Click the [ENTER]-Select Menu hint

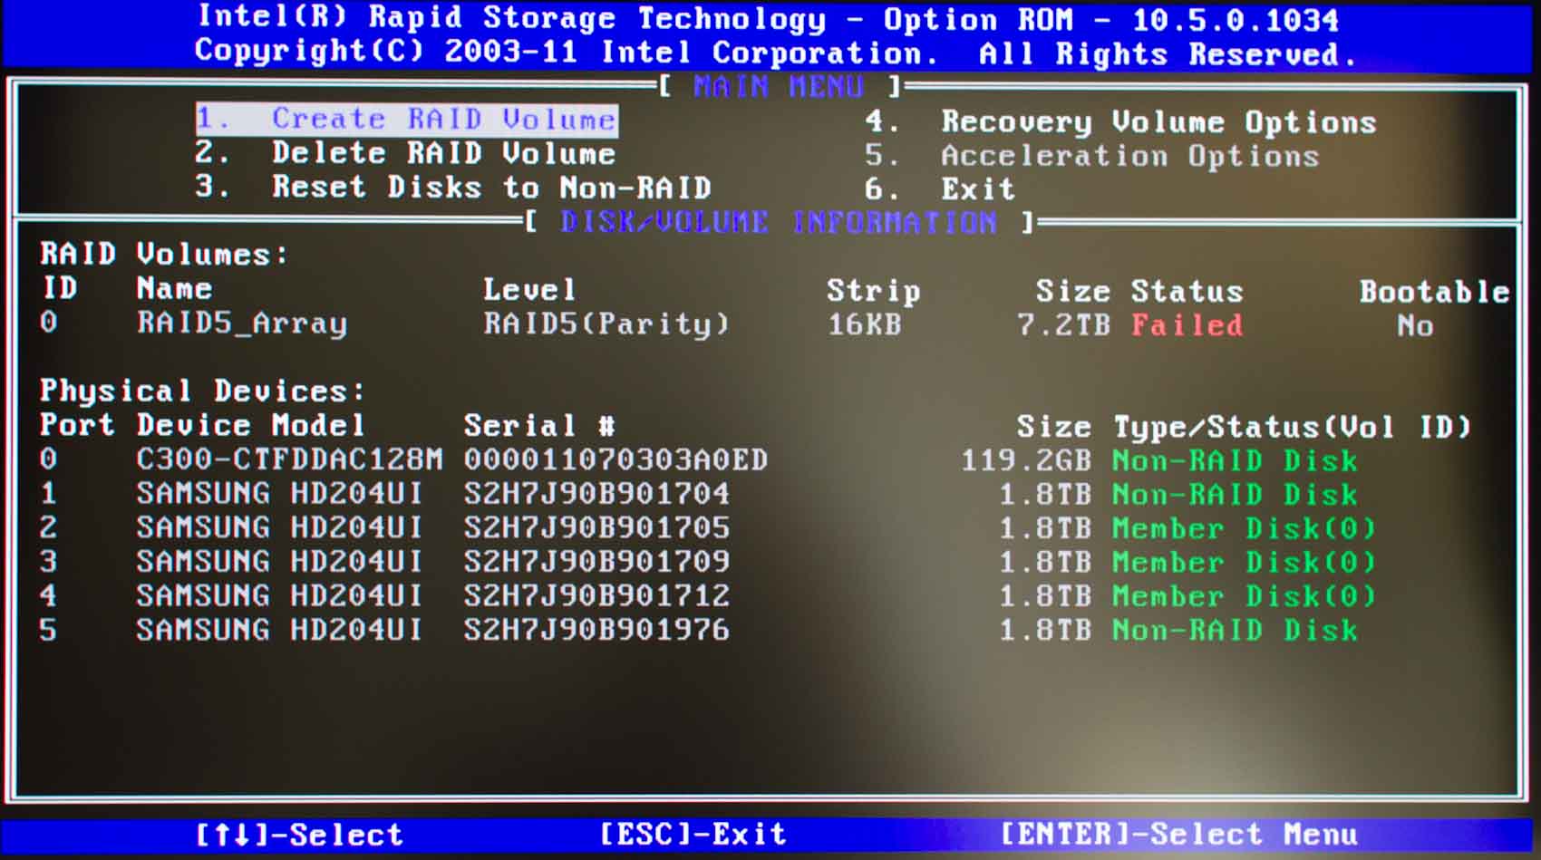[1179, 834]
